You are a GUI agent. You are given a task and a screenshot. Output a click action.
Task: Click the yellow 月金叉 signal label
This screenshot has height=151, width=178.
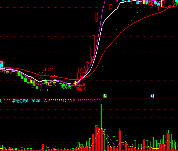point(50,84)
